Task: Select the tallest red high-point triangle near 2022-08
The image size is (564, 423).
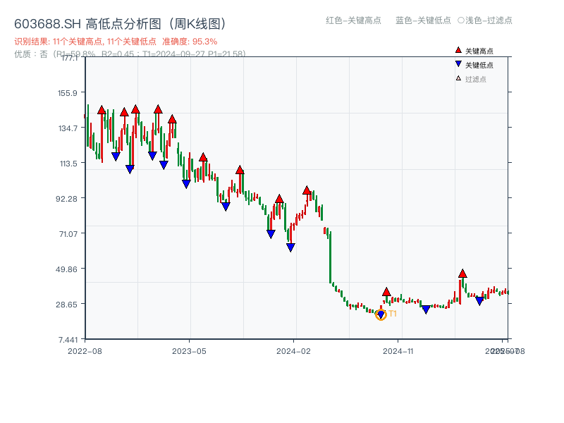Action: [102, 110]
